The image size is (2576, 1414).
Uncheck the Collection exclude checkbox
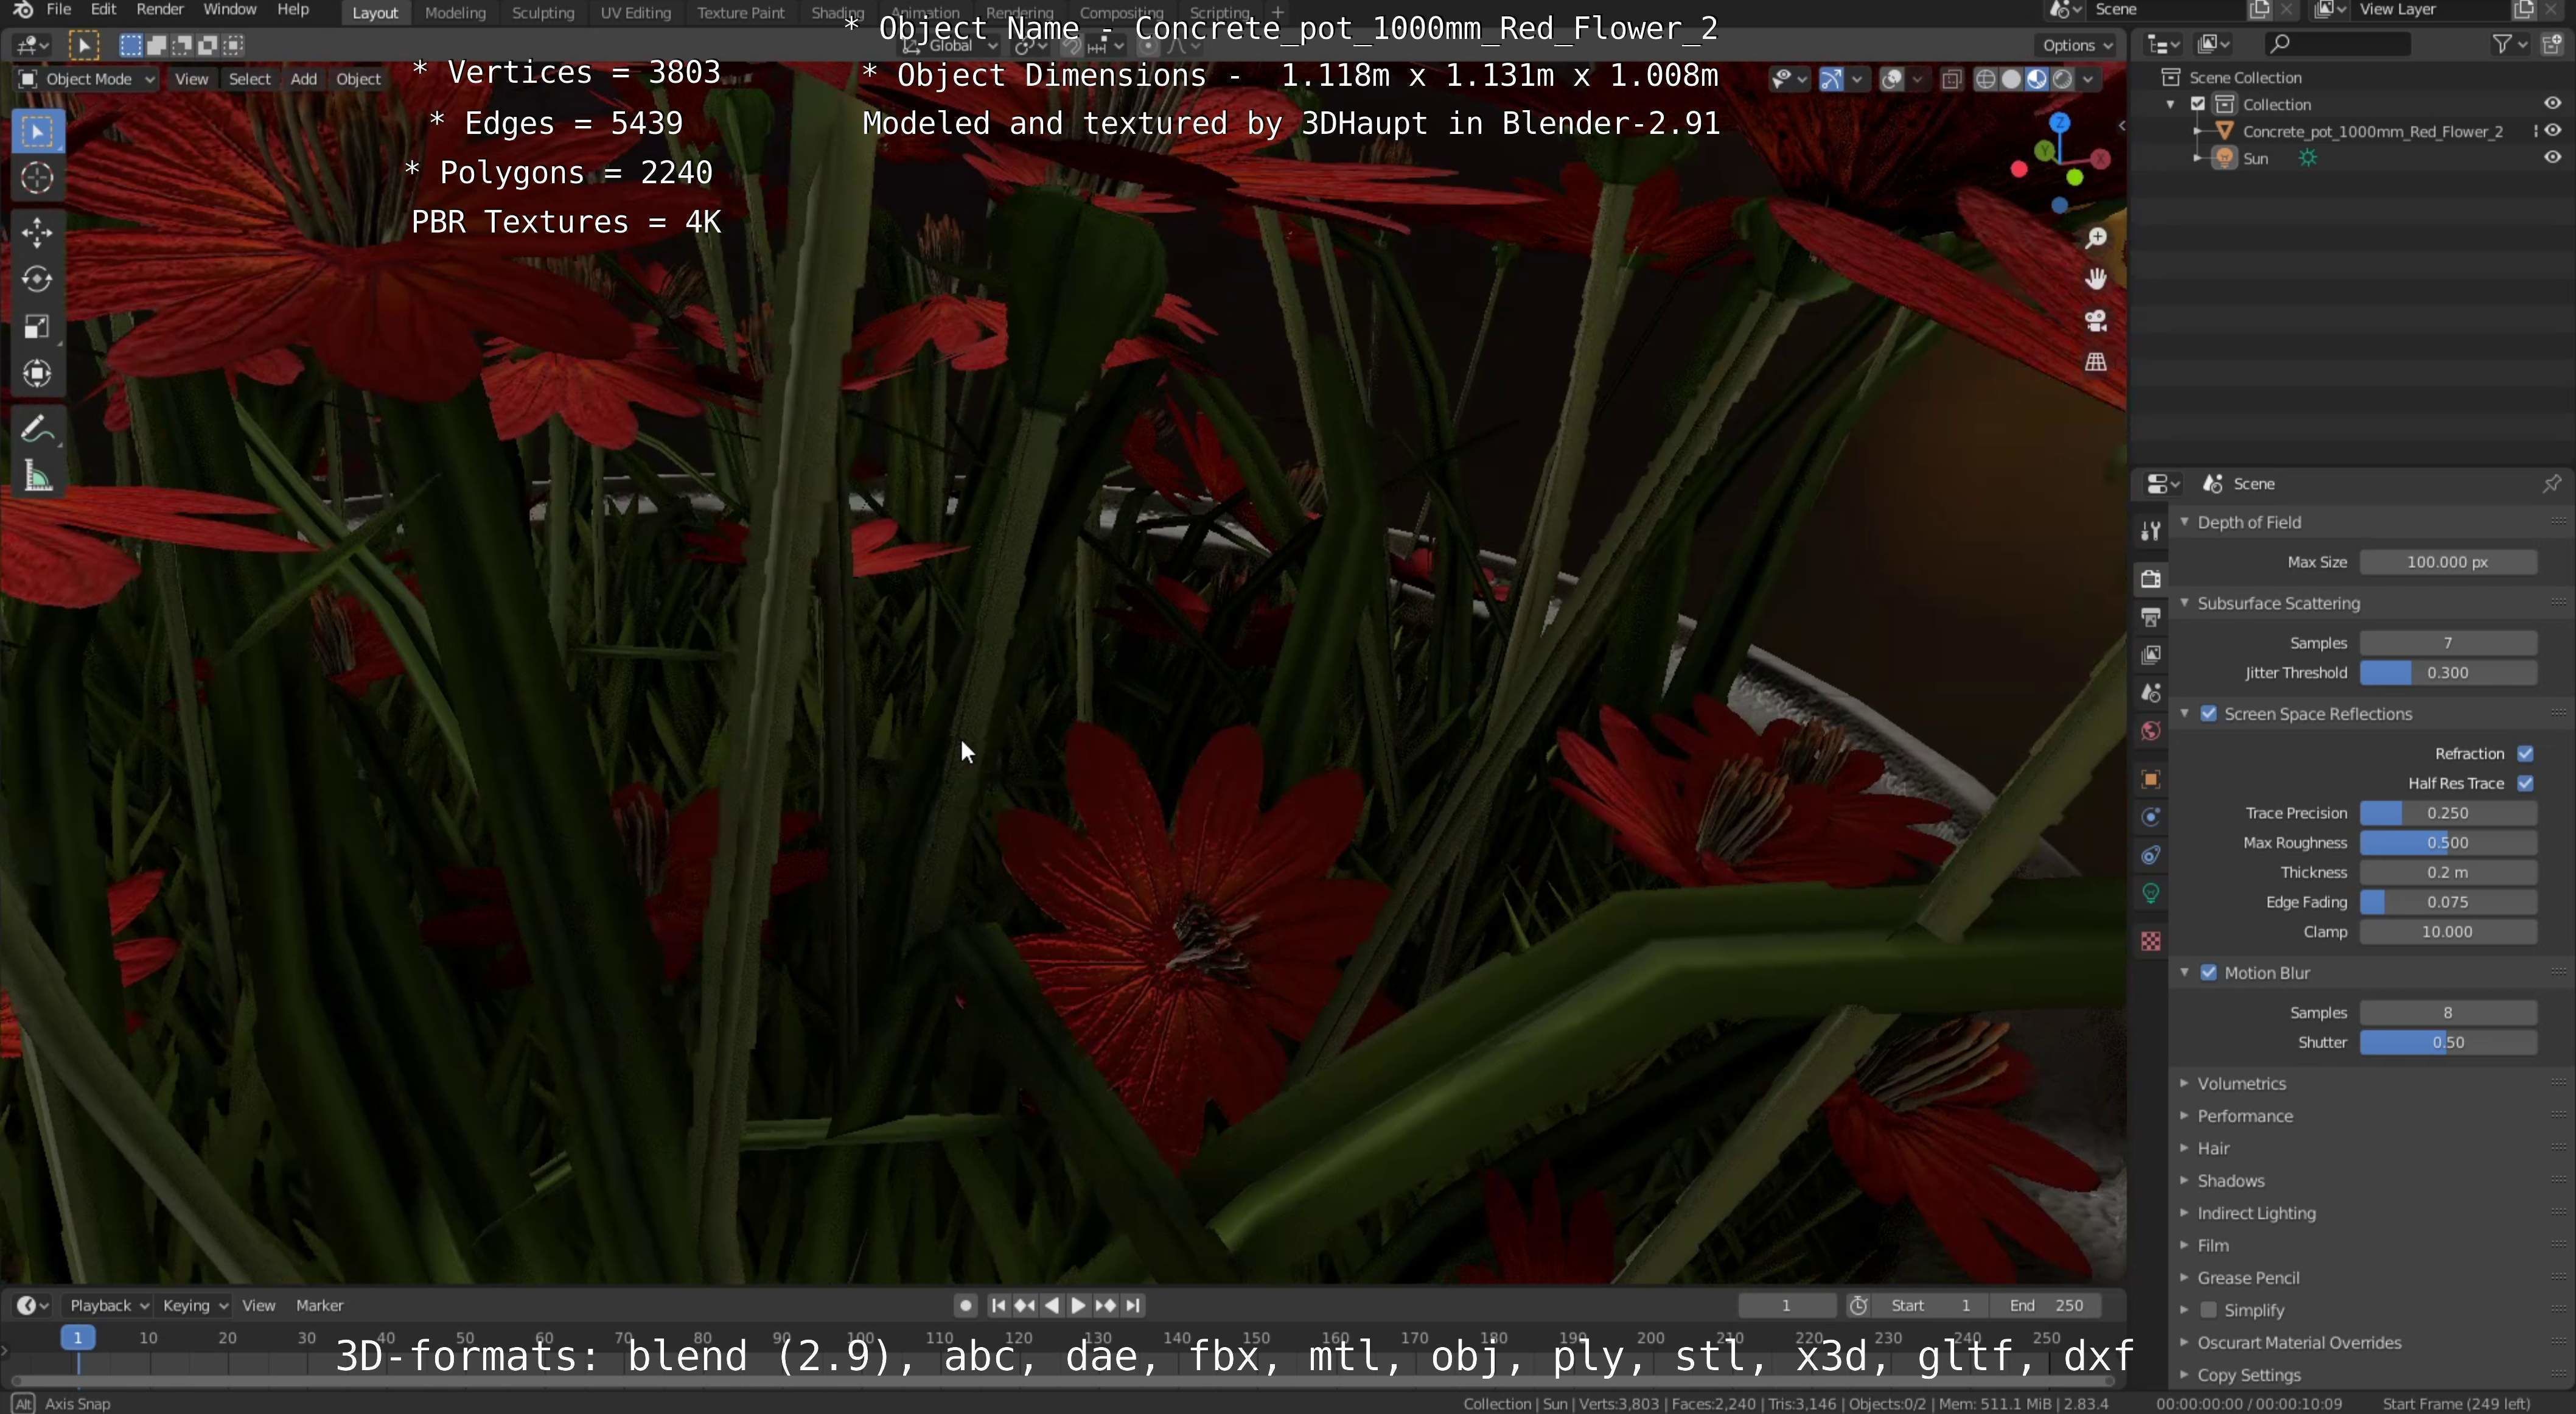click(2198, 104)
